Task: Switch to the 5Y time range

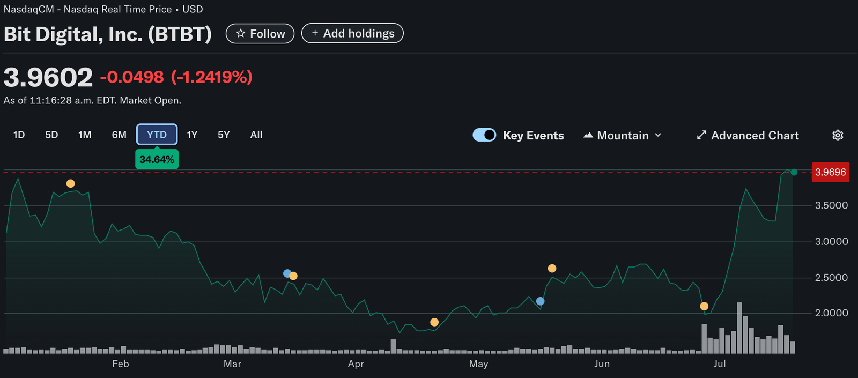Action: coord(224,135)
